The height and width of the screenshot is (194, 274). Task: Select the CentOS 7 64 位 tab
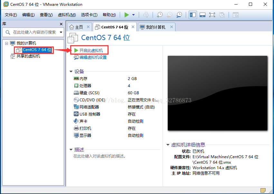click(115, 27)
